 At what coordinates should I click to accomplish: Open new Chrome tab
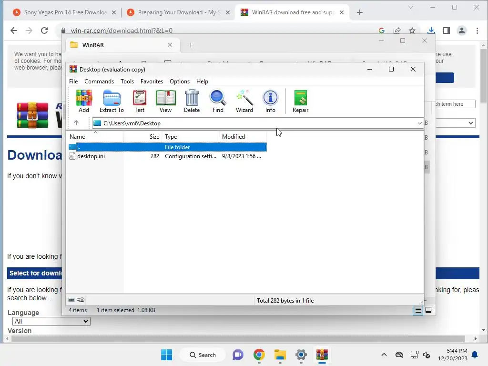pyautogui.click(x=360, y=12)
